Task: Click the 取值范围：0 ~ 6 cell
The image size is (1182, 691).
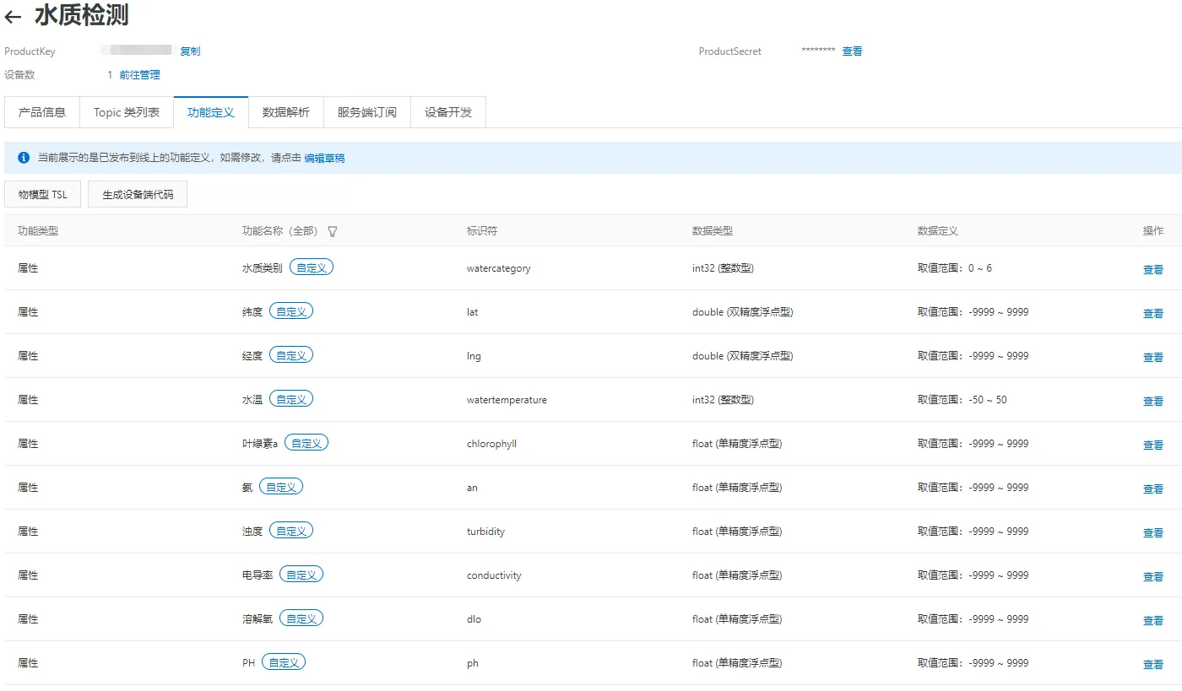Action: [x=955, y=268]
